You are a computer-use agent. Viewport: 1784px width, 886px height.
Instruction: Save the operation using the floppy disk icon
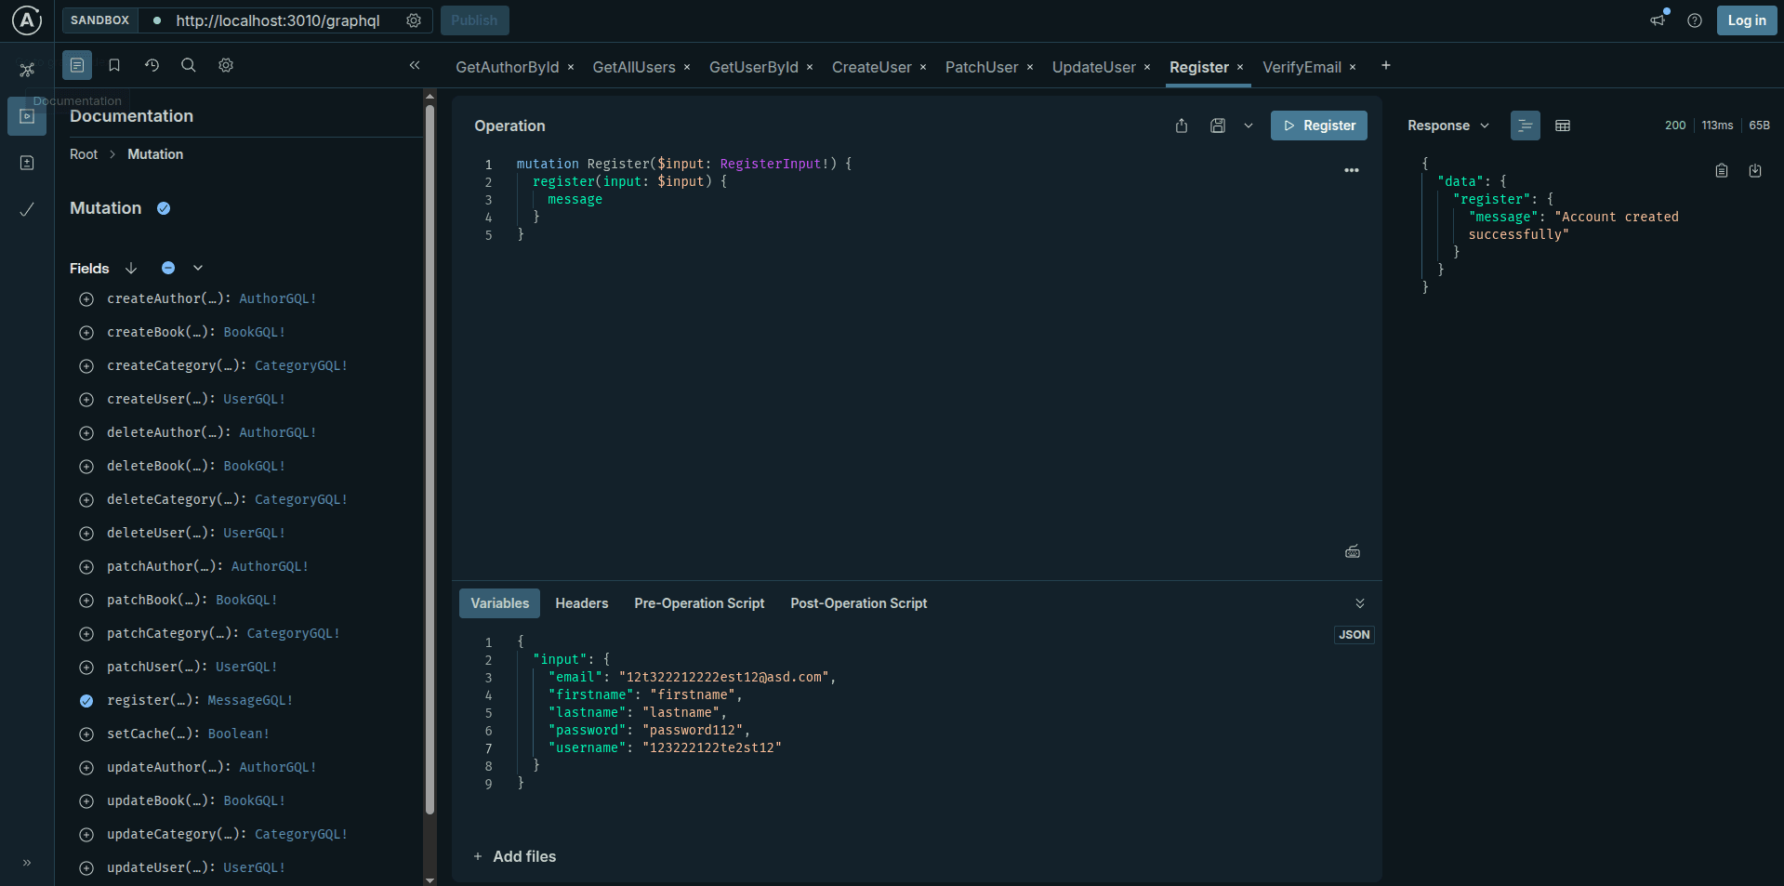click(x=1218, y=126)
